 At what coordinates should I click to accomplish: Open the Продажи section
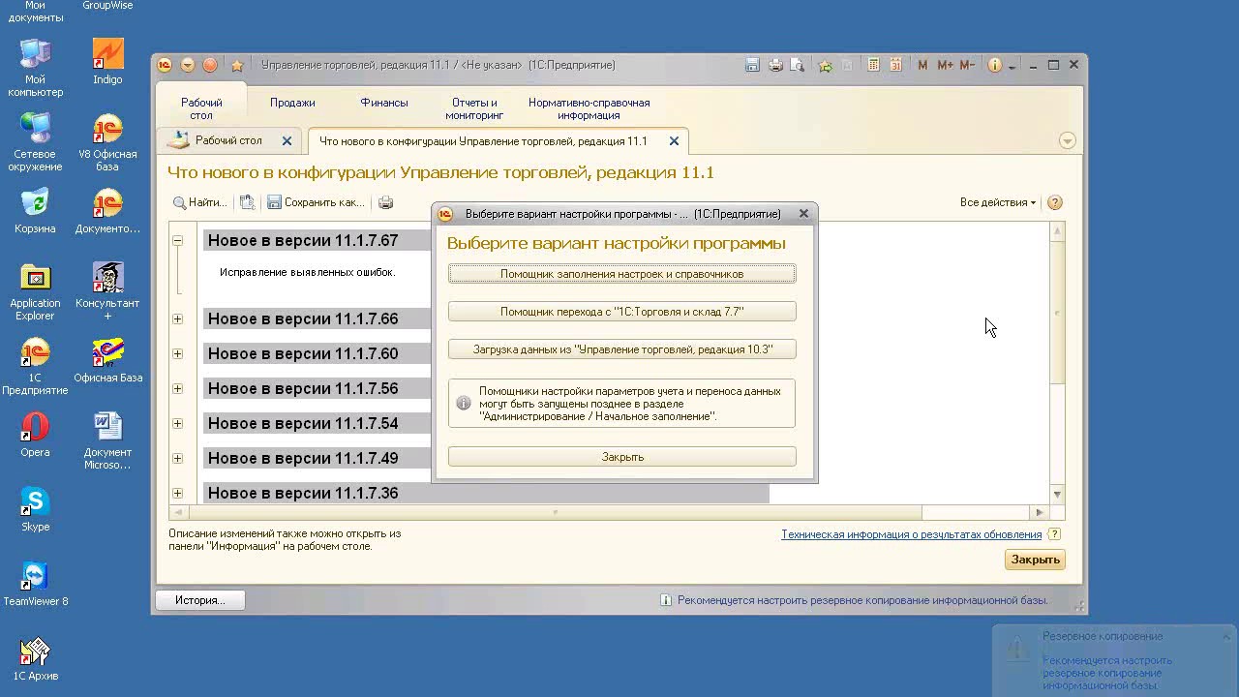[x=292, y=103]
